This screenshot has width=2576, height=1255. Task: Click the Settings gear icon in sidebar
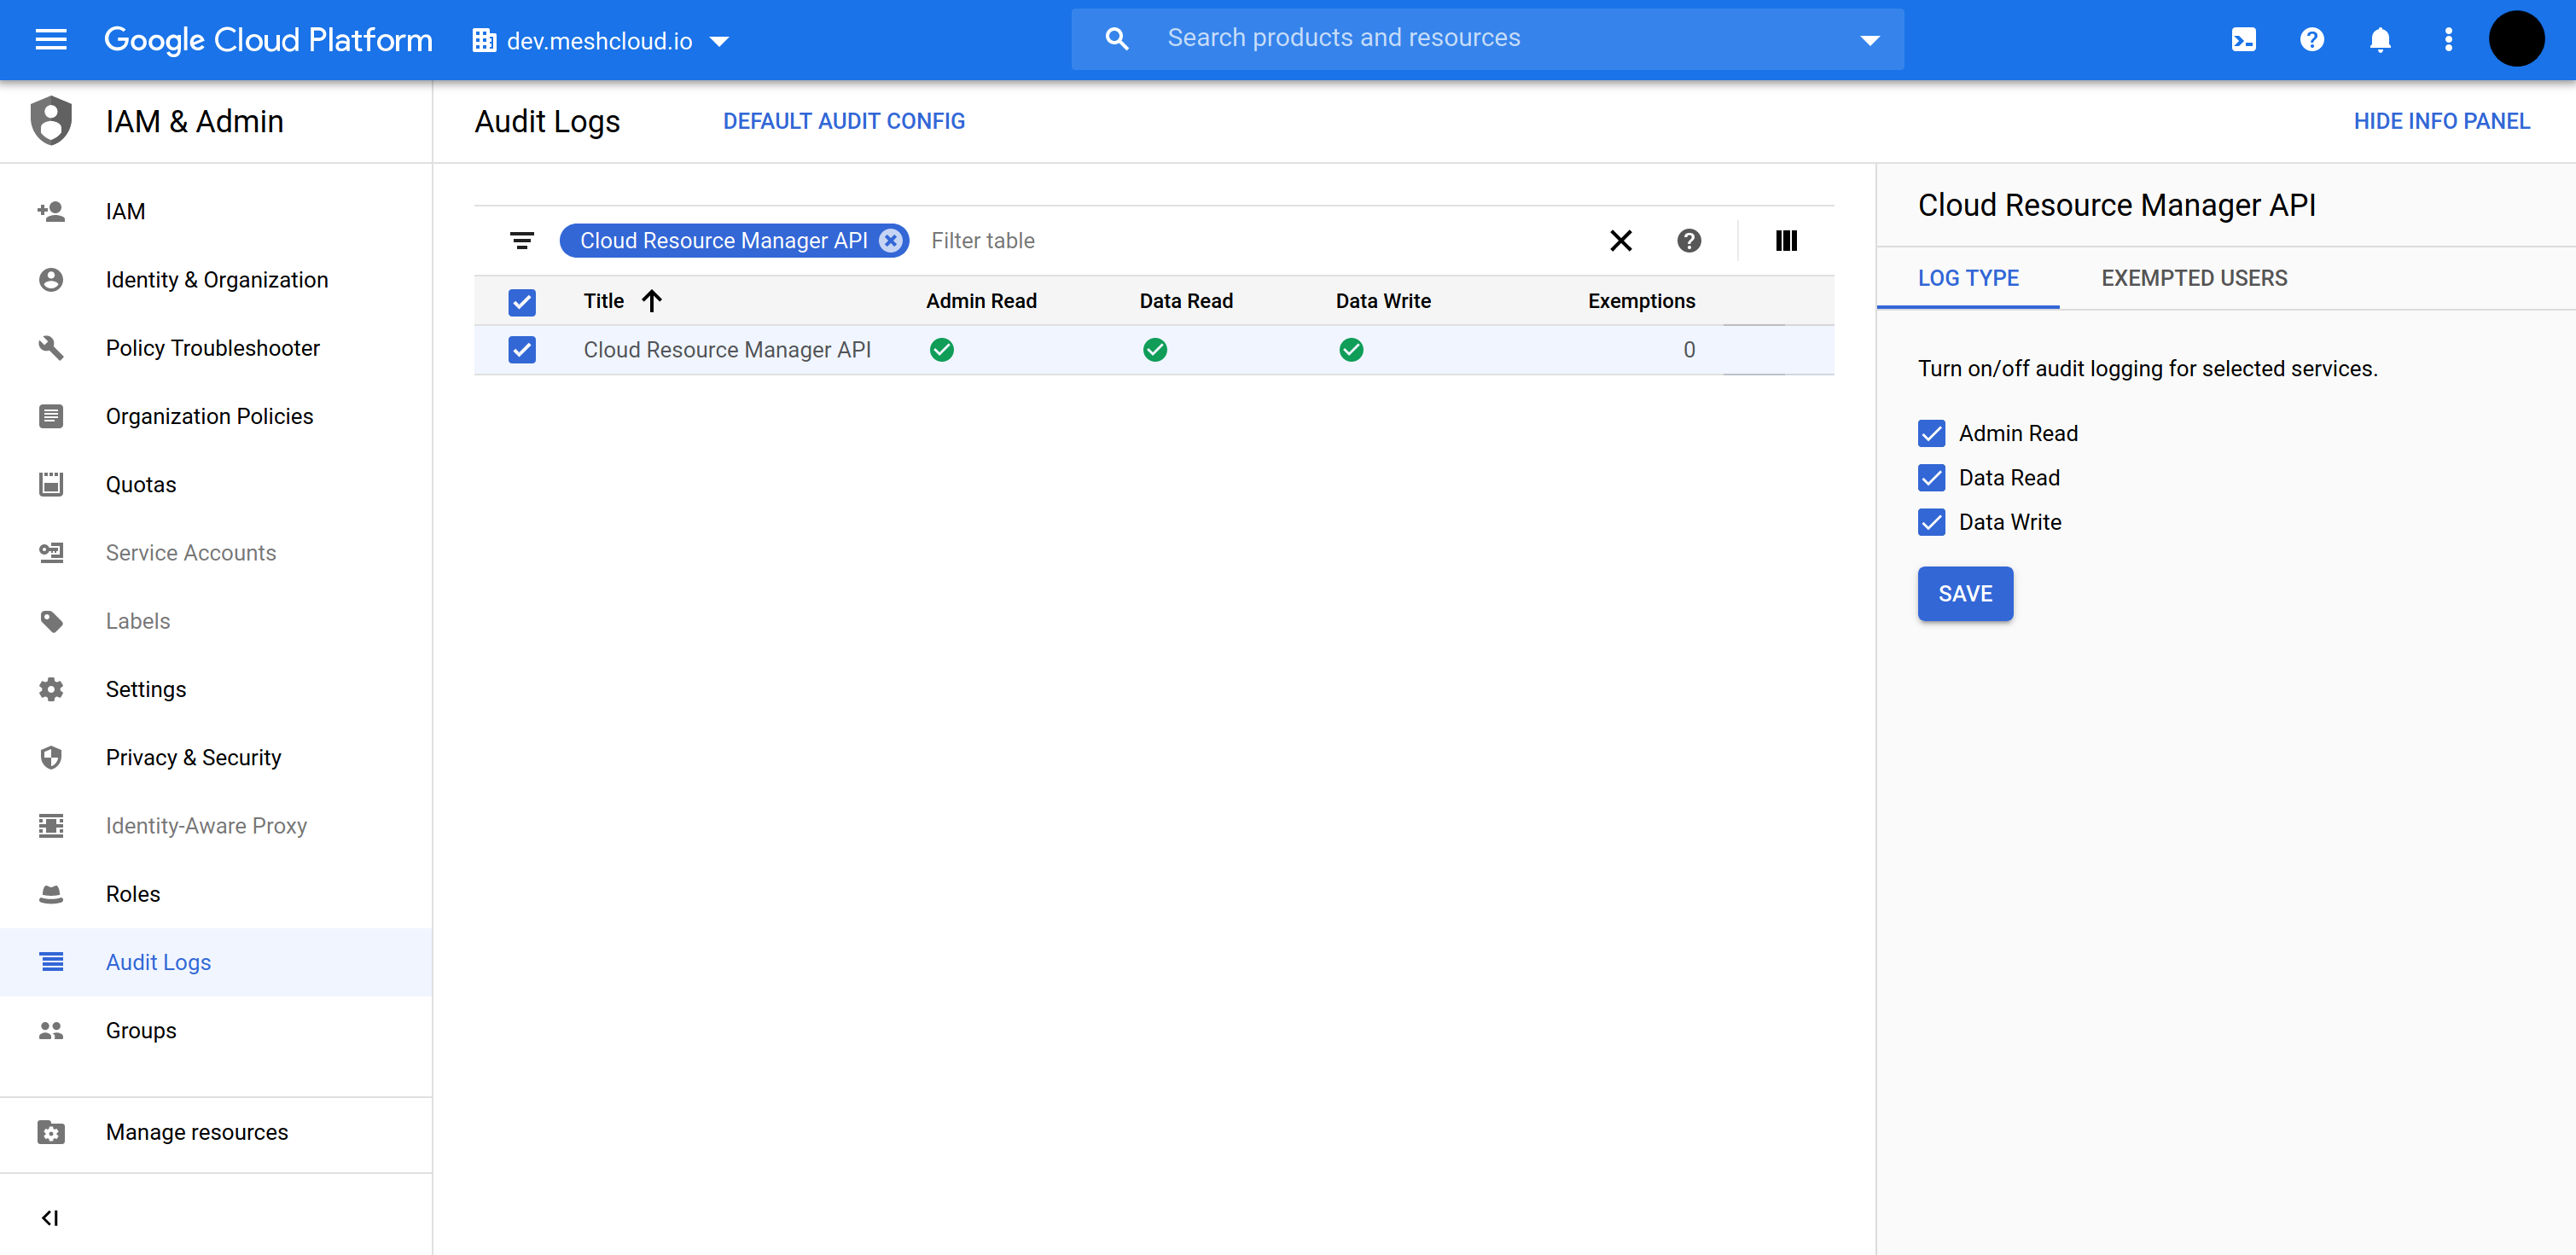(x=51, y=689)
